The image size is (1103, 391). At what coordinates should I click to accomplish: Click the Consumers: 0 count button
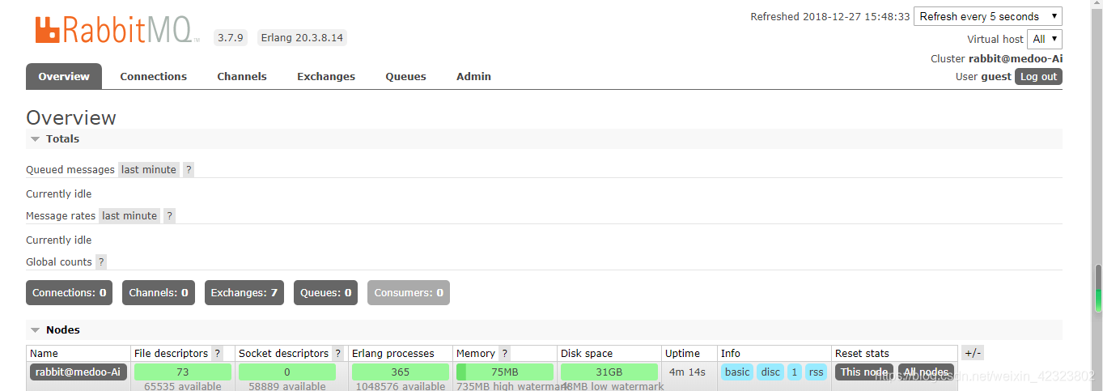[409, 292]
